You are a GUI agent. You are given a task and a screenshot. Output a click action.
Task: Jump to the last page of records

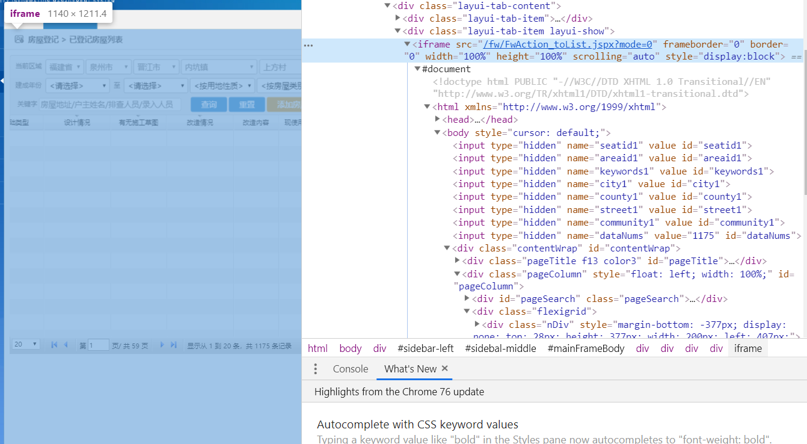[x=173, y=345]
